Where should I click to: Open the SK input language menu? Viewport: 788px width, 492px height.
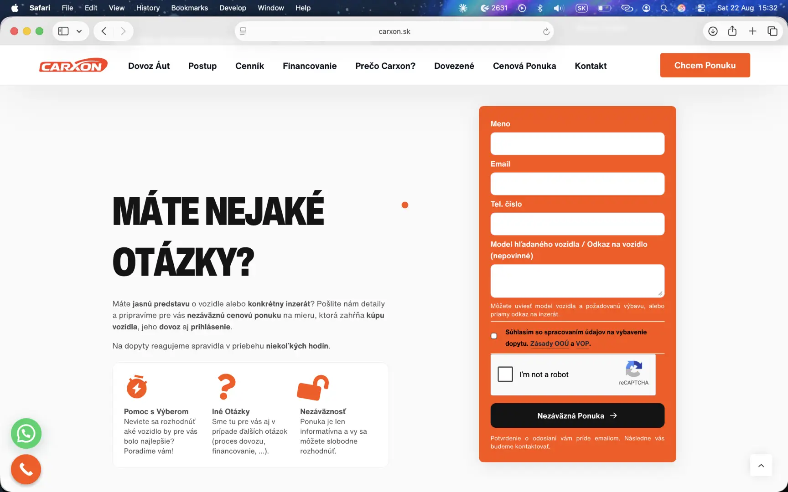coord(581,8)
